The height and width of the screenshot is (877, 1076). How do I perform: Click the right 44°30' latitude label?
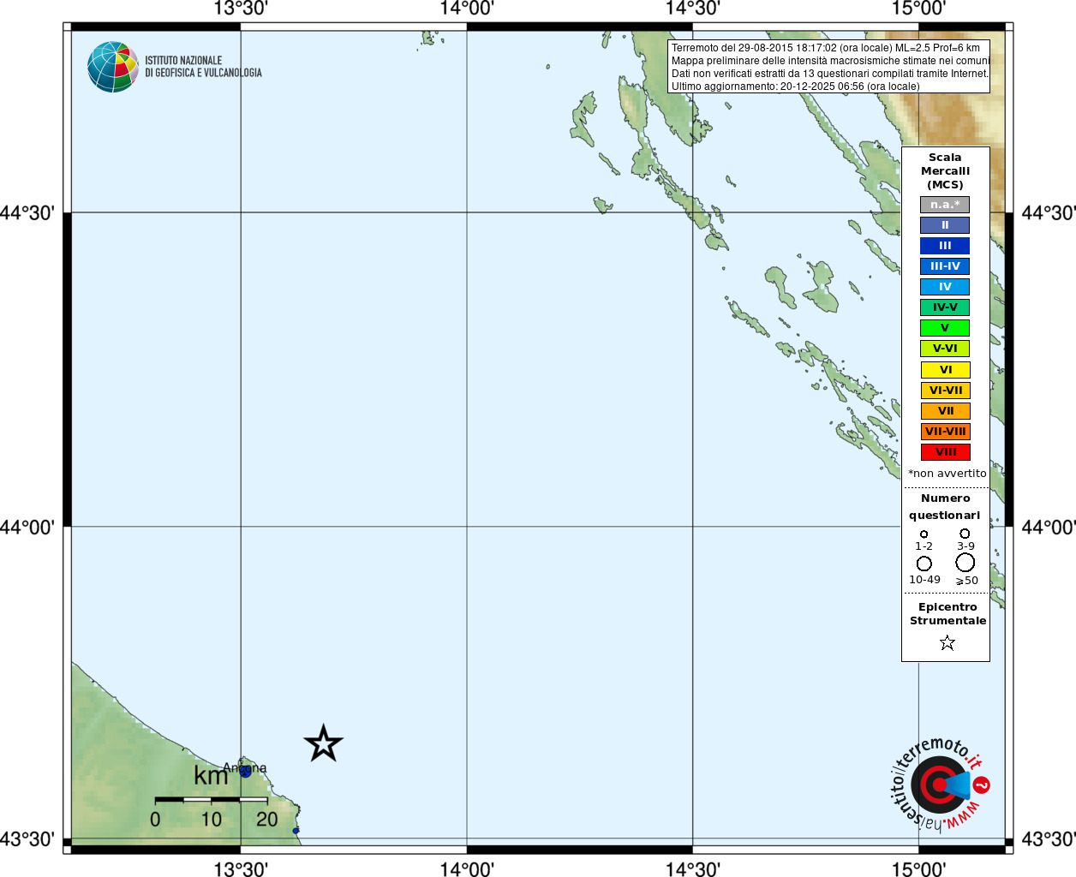1049,213
